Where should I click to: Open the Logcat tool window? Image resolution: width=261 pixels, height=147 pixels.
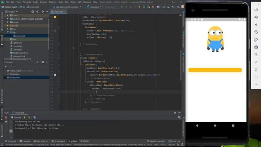coord(11,141)
